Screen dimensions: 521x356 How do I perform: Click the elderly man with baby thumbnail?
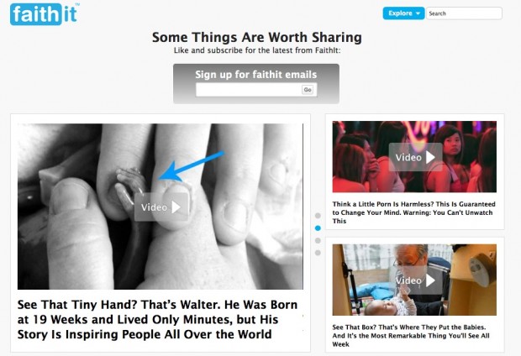[414, 280]
